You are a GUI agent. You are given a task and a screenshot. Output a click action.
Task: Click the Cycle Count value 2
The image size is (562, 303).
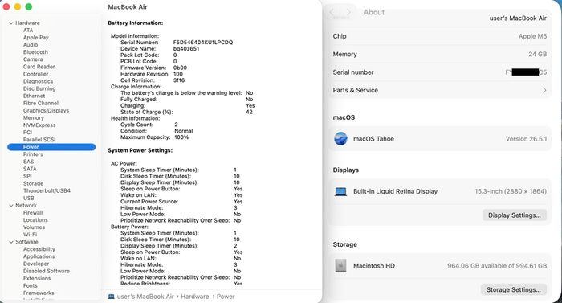tap(176, 125)
